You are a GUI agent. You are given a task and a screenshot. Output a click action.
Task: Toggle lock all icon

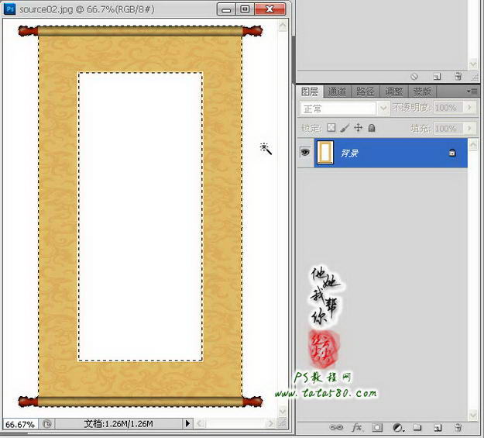(372, 128)
